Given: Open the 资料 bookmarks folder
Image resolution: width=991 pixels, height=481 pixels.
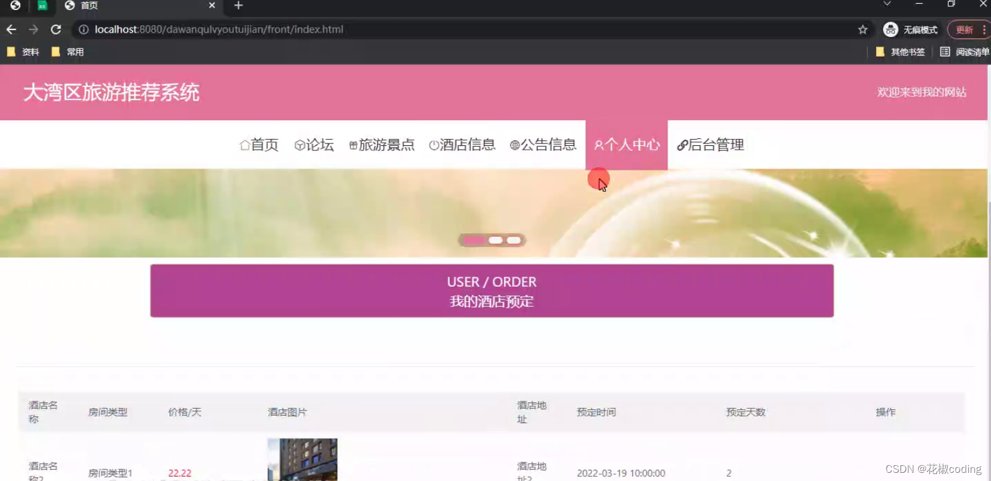Looking at the screenshot, I should tap(23, 52).
